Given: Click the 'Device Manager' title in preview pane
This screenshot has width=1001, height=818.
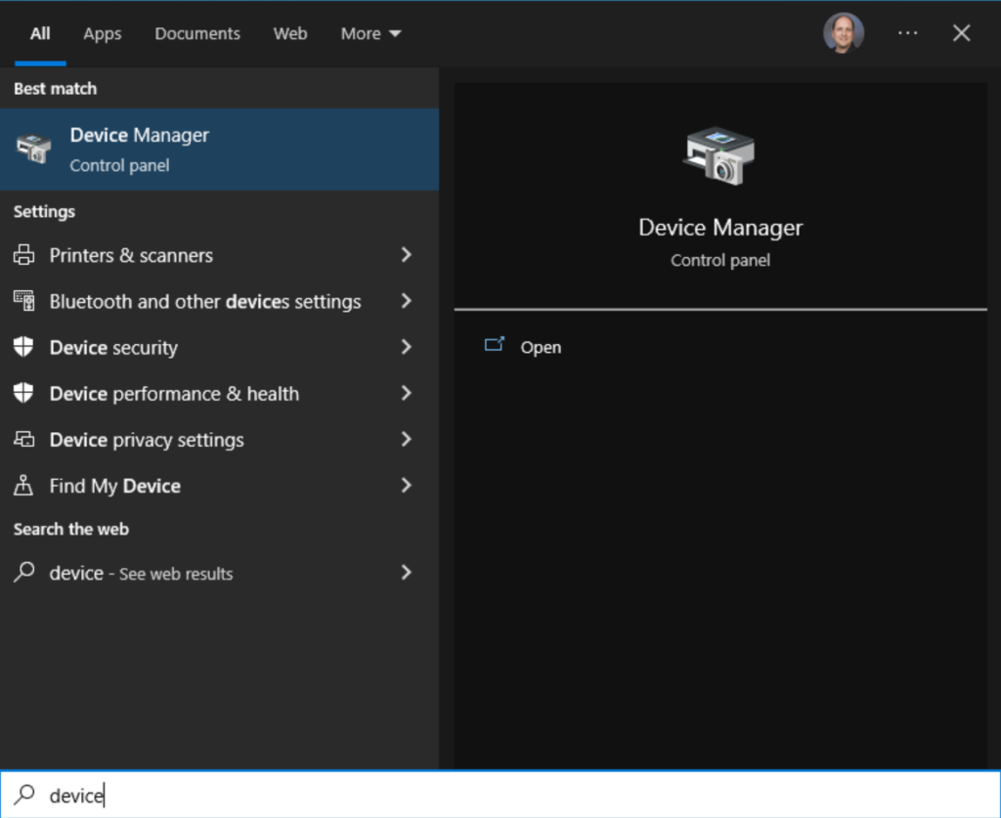Looking at the screenshot, I should point(720,228).
